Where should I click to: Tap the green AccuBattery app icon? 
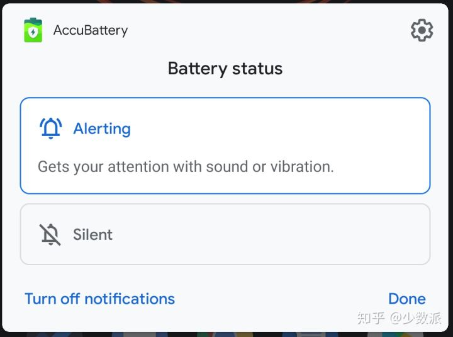33,30
